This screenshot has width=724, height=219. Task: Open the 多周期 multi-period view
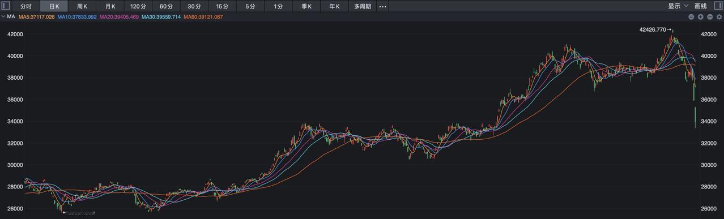pyautogui.click(x=362, y=6)
